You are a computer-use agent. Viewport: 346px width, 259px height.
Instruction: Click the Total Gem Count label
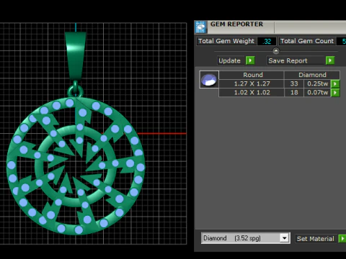[307, 41]
